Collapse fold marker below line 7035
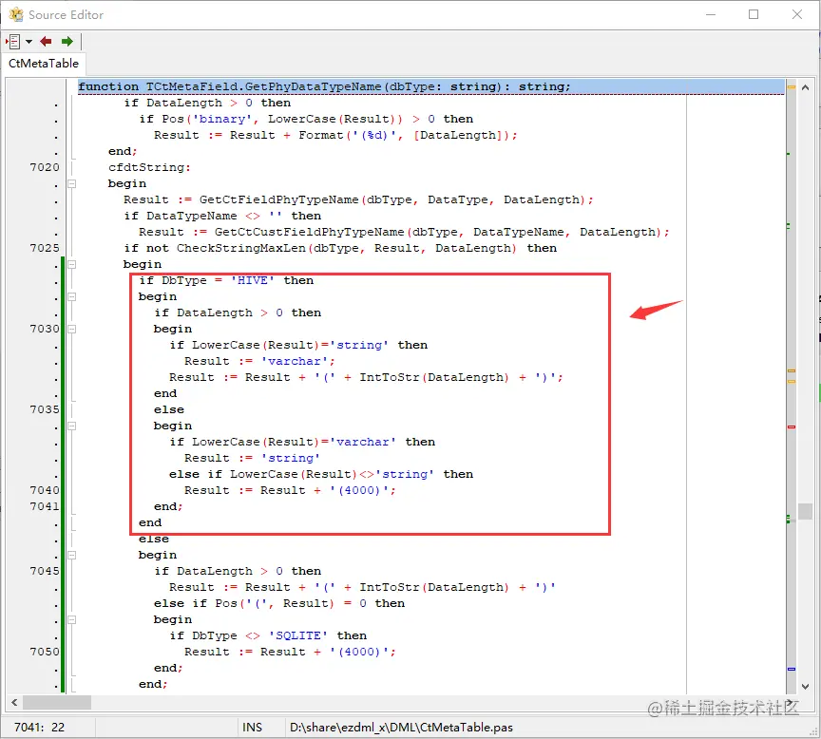The height and width of the screenshot is (739, 821). [x=71, y=426]
